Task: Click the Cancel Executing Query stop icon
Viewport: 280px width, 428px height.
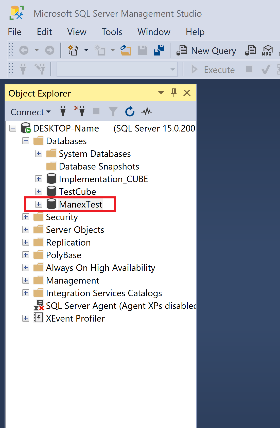Action: pyautogui.click(x=249, y=69)
